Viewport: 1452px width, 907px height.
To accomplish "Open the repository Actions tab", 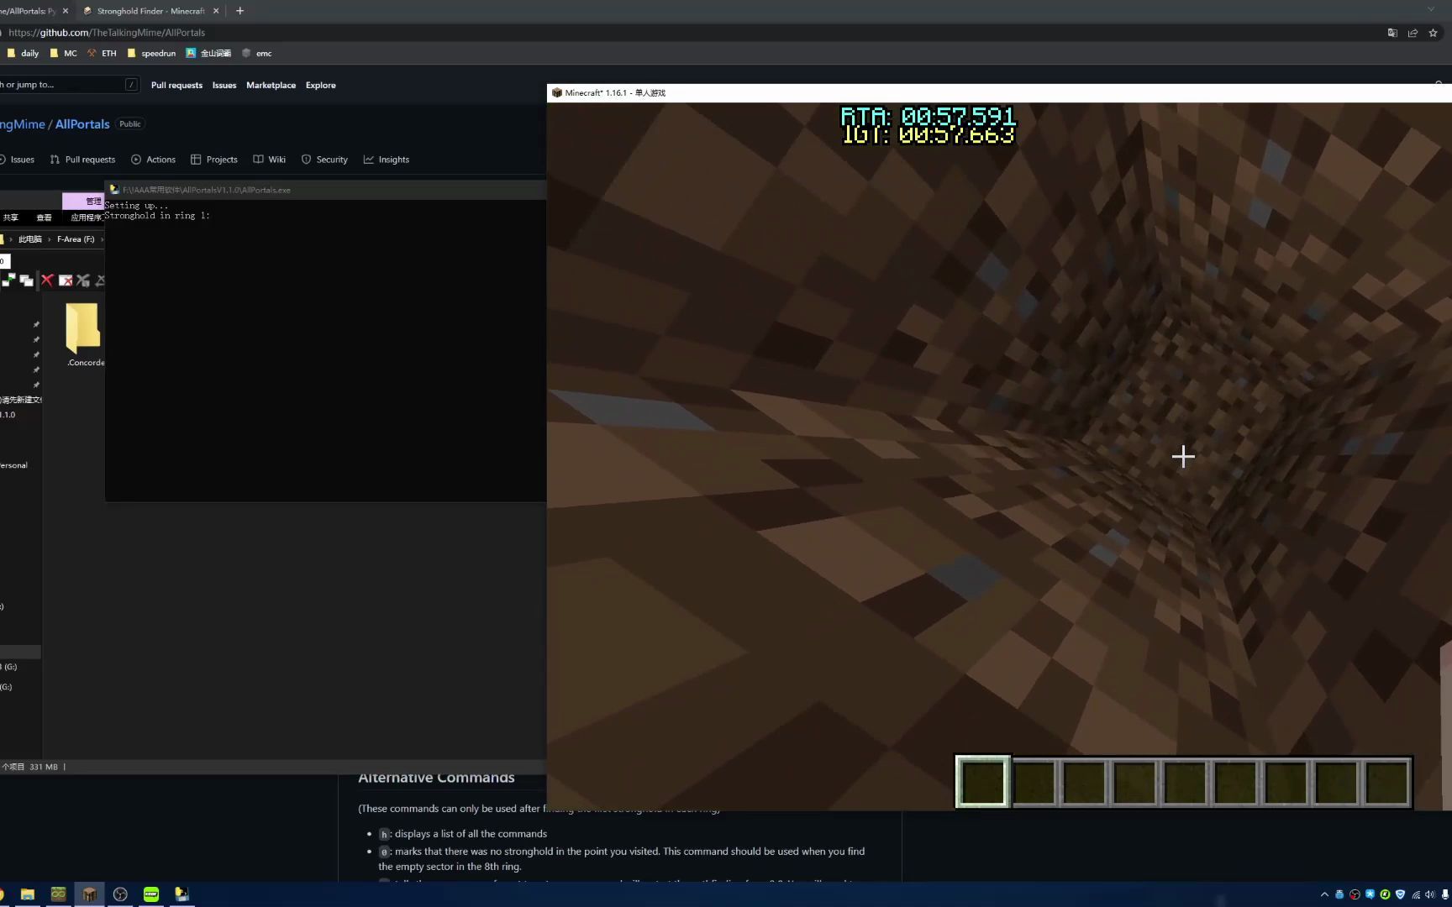I will point(153,160).
